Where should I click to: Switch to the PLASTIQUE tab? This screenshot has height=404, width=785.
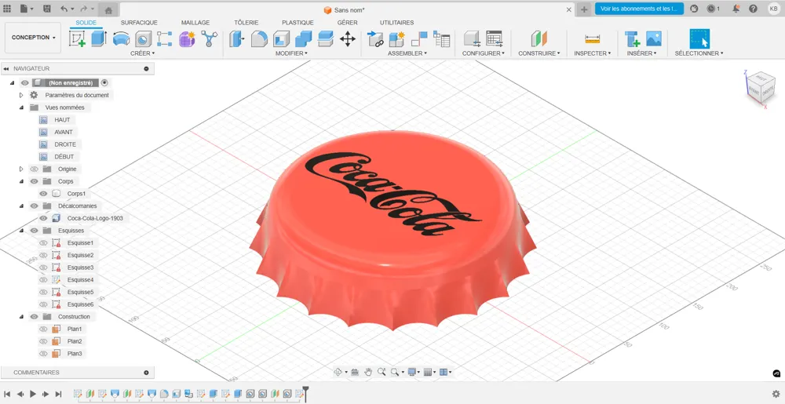point(298,23)
